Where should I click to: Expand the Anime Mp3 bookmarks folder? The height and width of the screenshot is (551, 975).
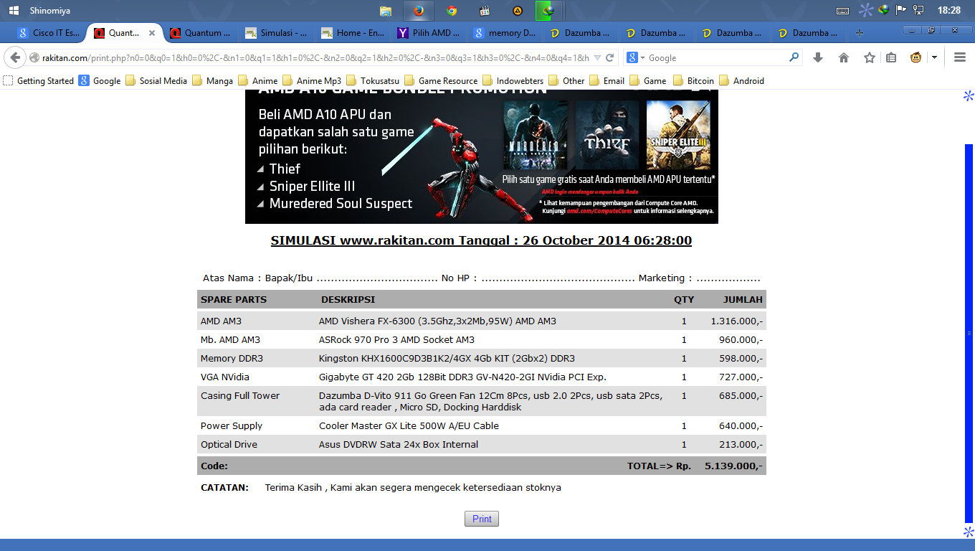tap(312, 81)
